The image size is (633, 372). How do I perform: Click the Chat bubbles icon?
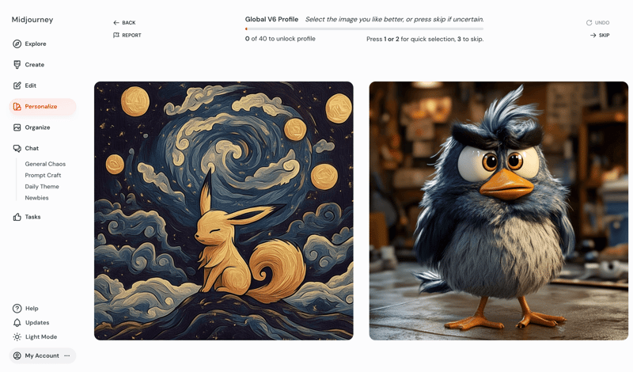tap(17, 148)
